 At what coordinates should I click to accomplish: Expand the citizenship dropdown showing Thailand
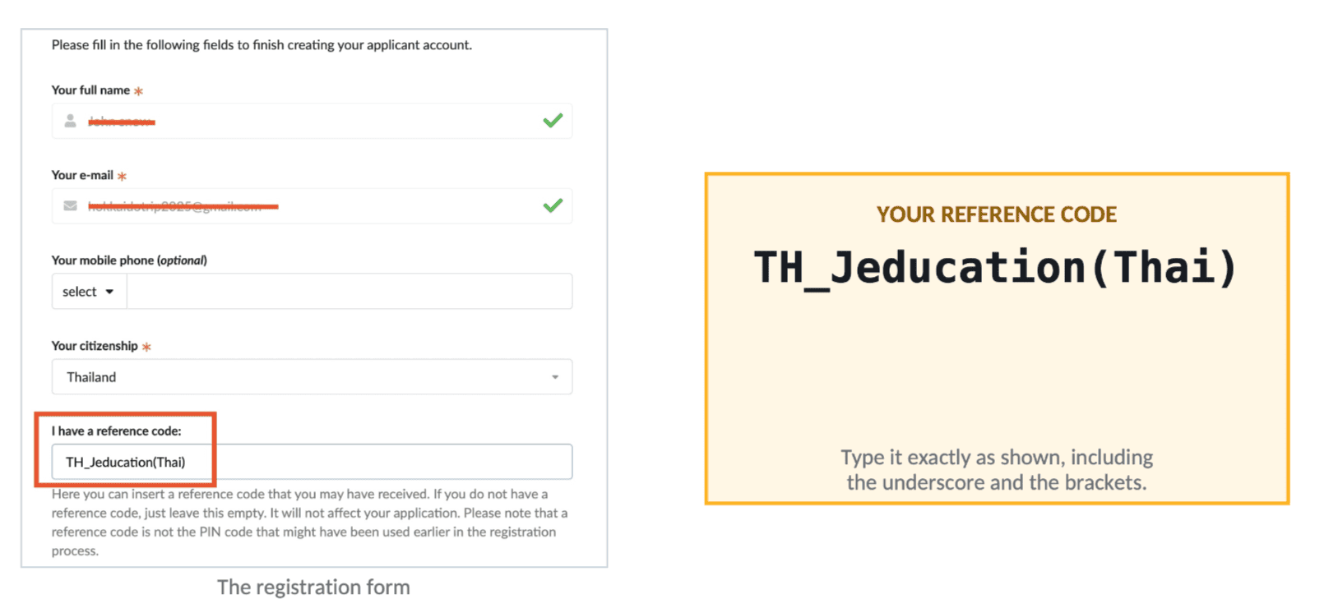tap(312, 377)
